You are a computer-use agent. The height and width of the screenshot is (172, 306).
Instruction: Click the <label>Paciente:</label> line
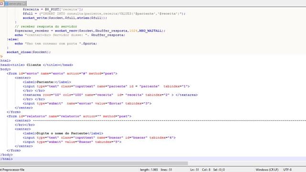[47, 82]
